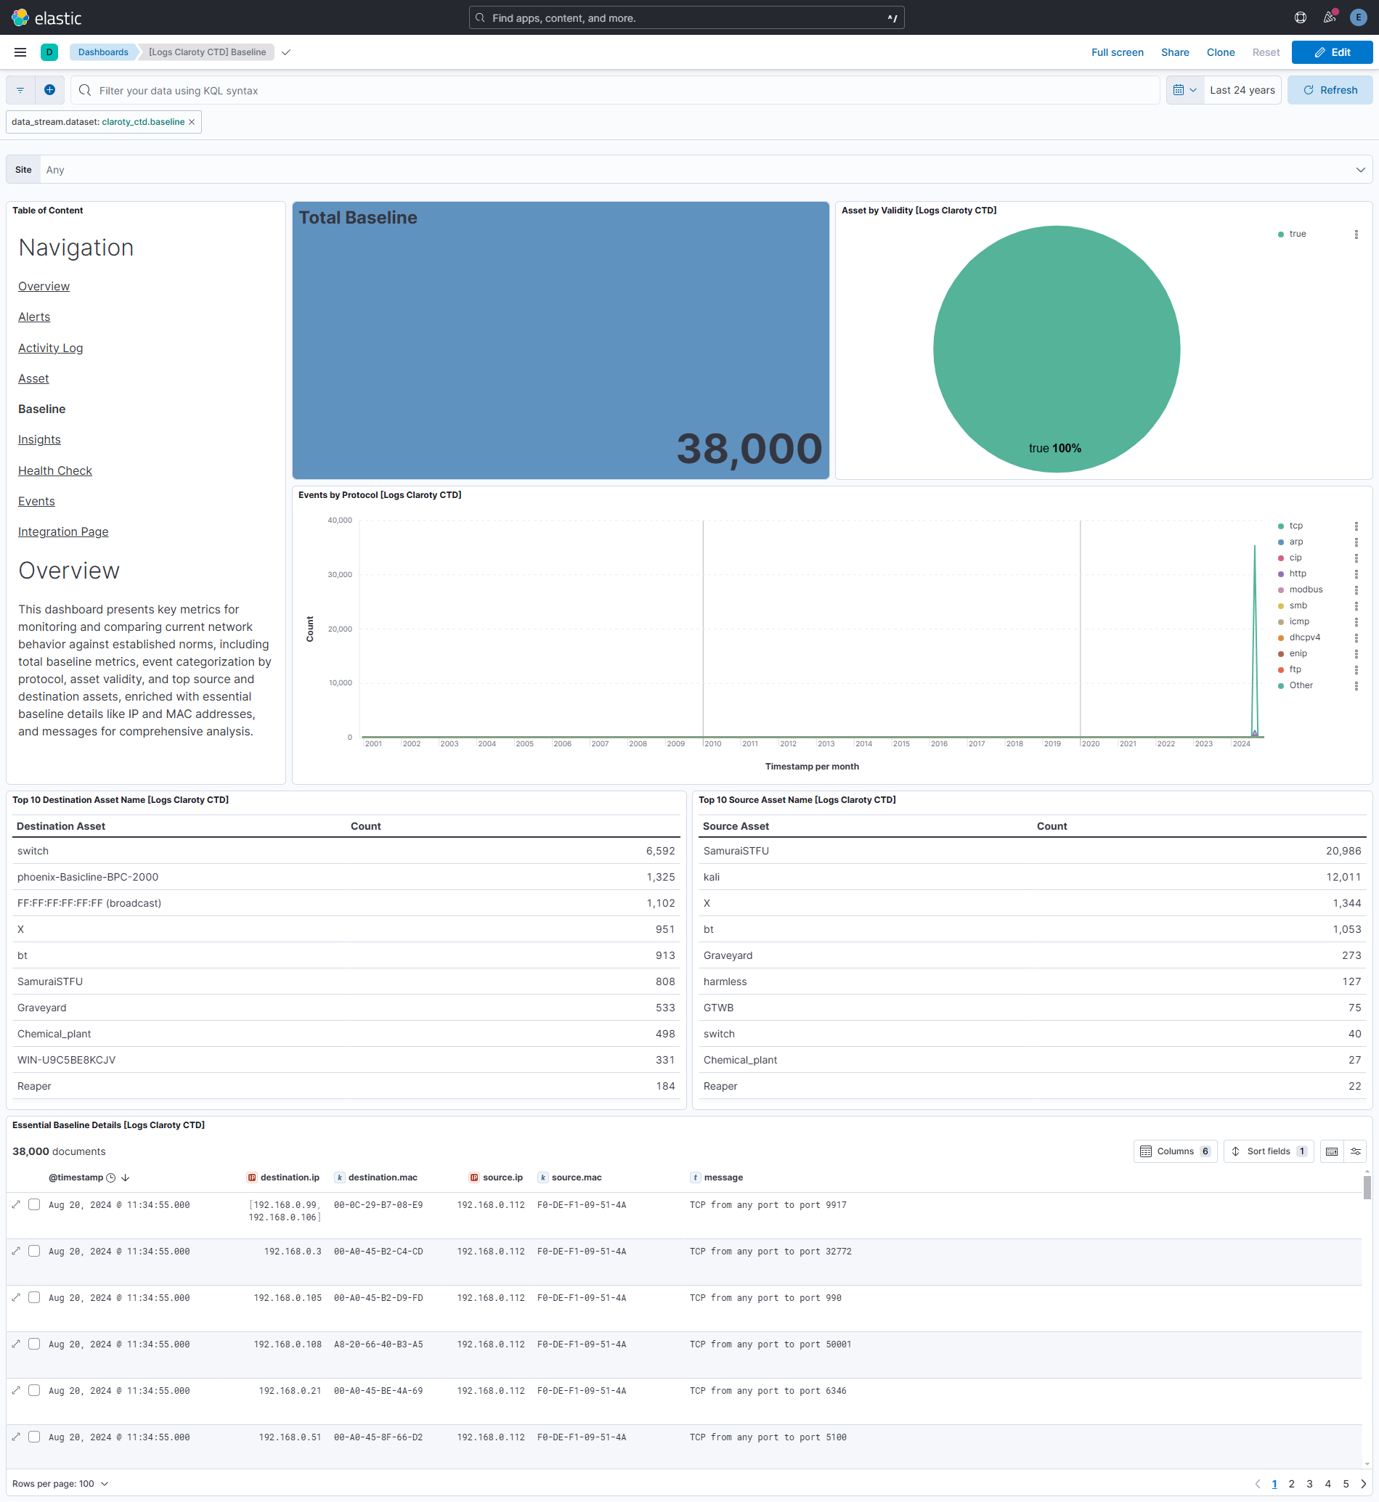Click the Dashboards breadcrumb
The height and width of the screenshot is (1502, 1379).
pos(104,52)
